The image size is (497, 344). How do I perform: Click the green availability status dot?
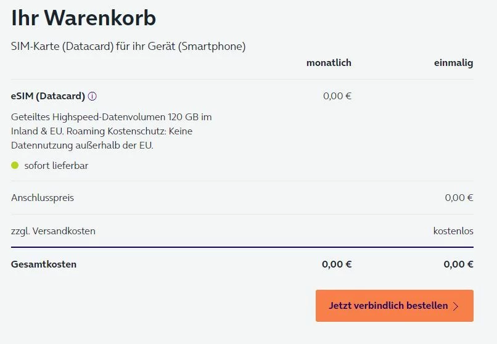(15, 165)
